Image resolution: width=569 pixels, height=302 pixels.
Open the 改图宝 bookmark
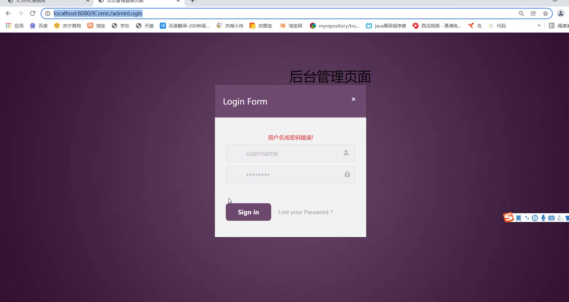[x=261, y=26]
